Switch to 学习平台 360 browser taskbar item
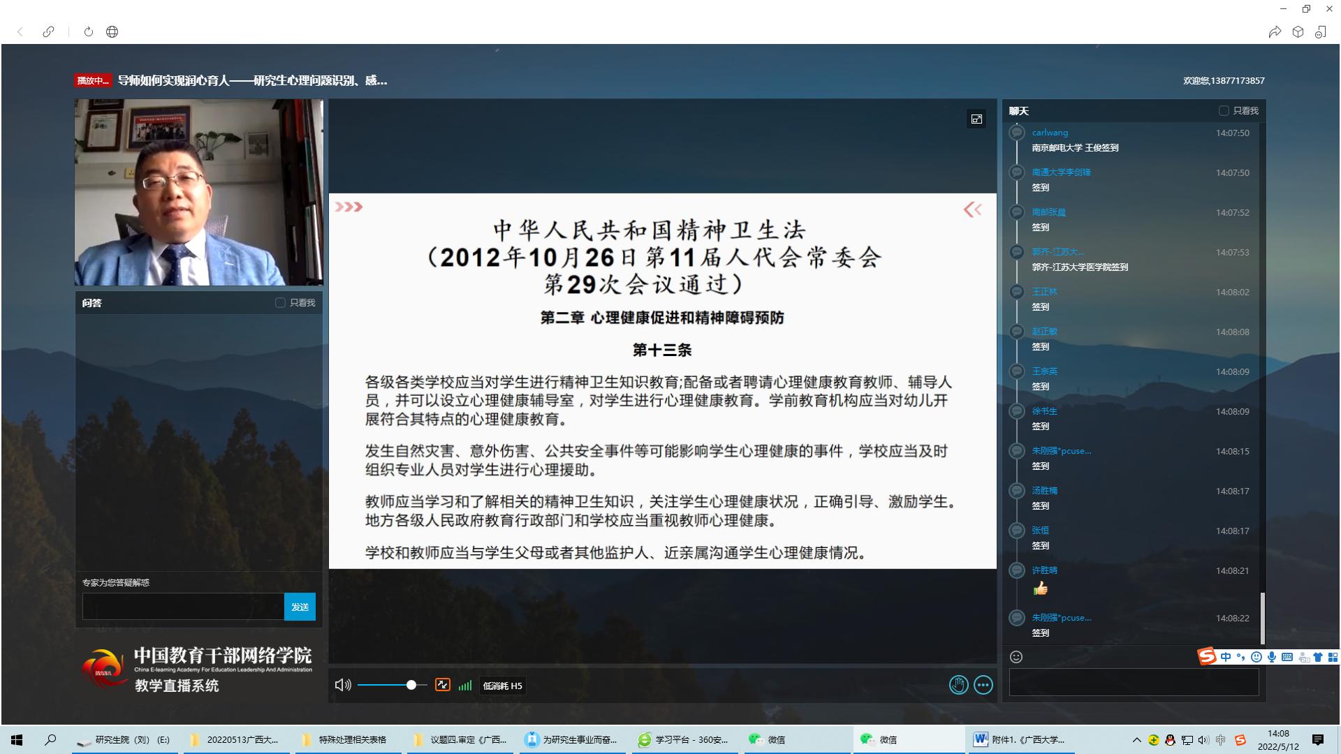The height and width of the screenshot is (754, 1341). point(684,740)
